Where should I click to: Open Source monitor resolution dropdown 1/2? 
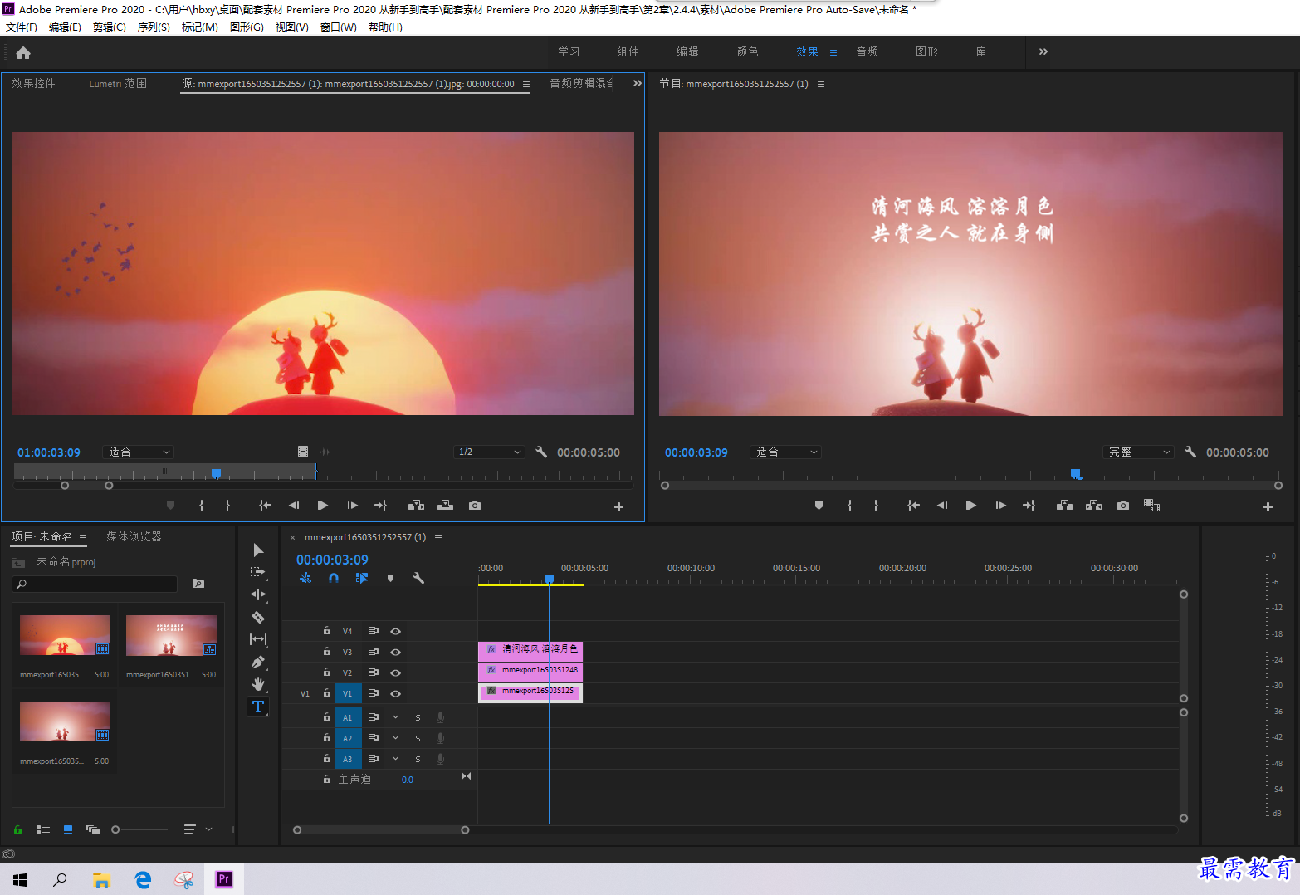(x=490, y=452)
